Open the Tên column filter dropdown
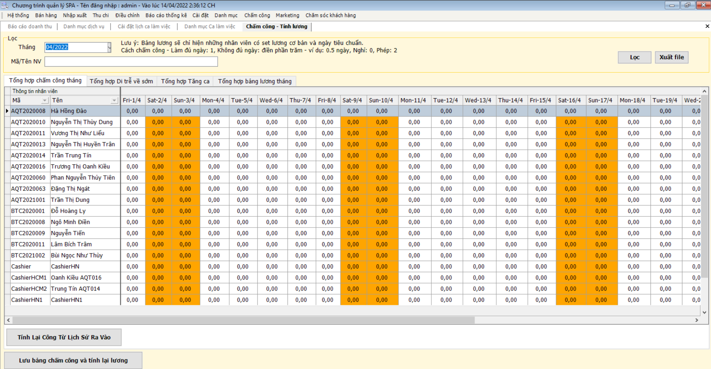Image resolution: width=711 pixels, height=369 pixels. 114,100
